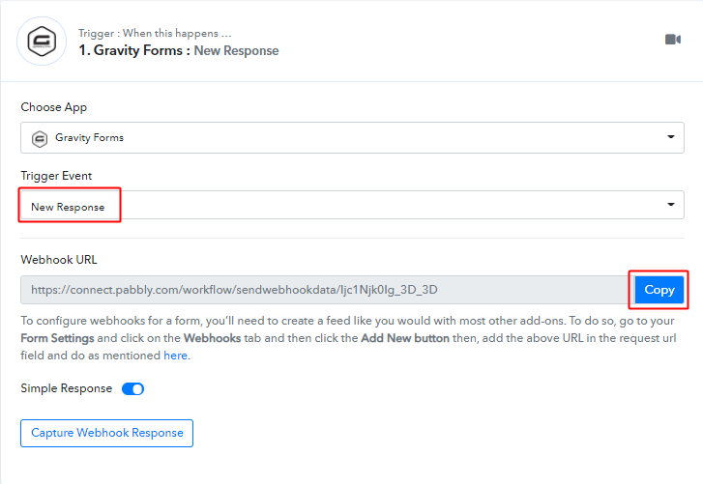Screen dimensions: 703x484
Task: Copy the webhook URL
Action: pyautogui.click(x=659, y=290)
